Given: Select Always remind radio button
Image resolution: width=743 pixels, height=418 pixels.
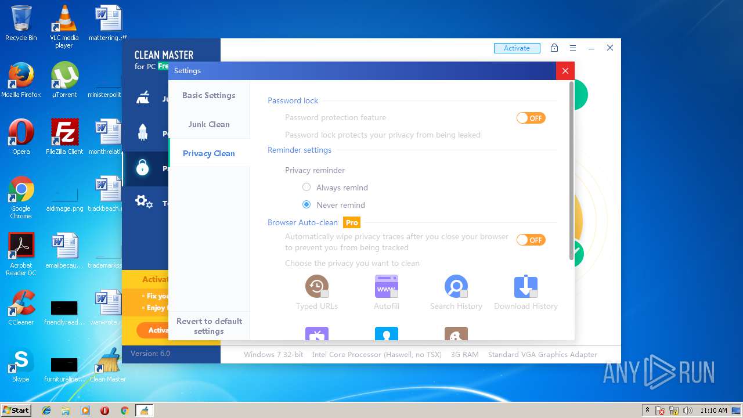Looking at the screenshot, I should tap(306, 188).
